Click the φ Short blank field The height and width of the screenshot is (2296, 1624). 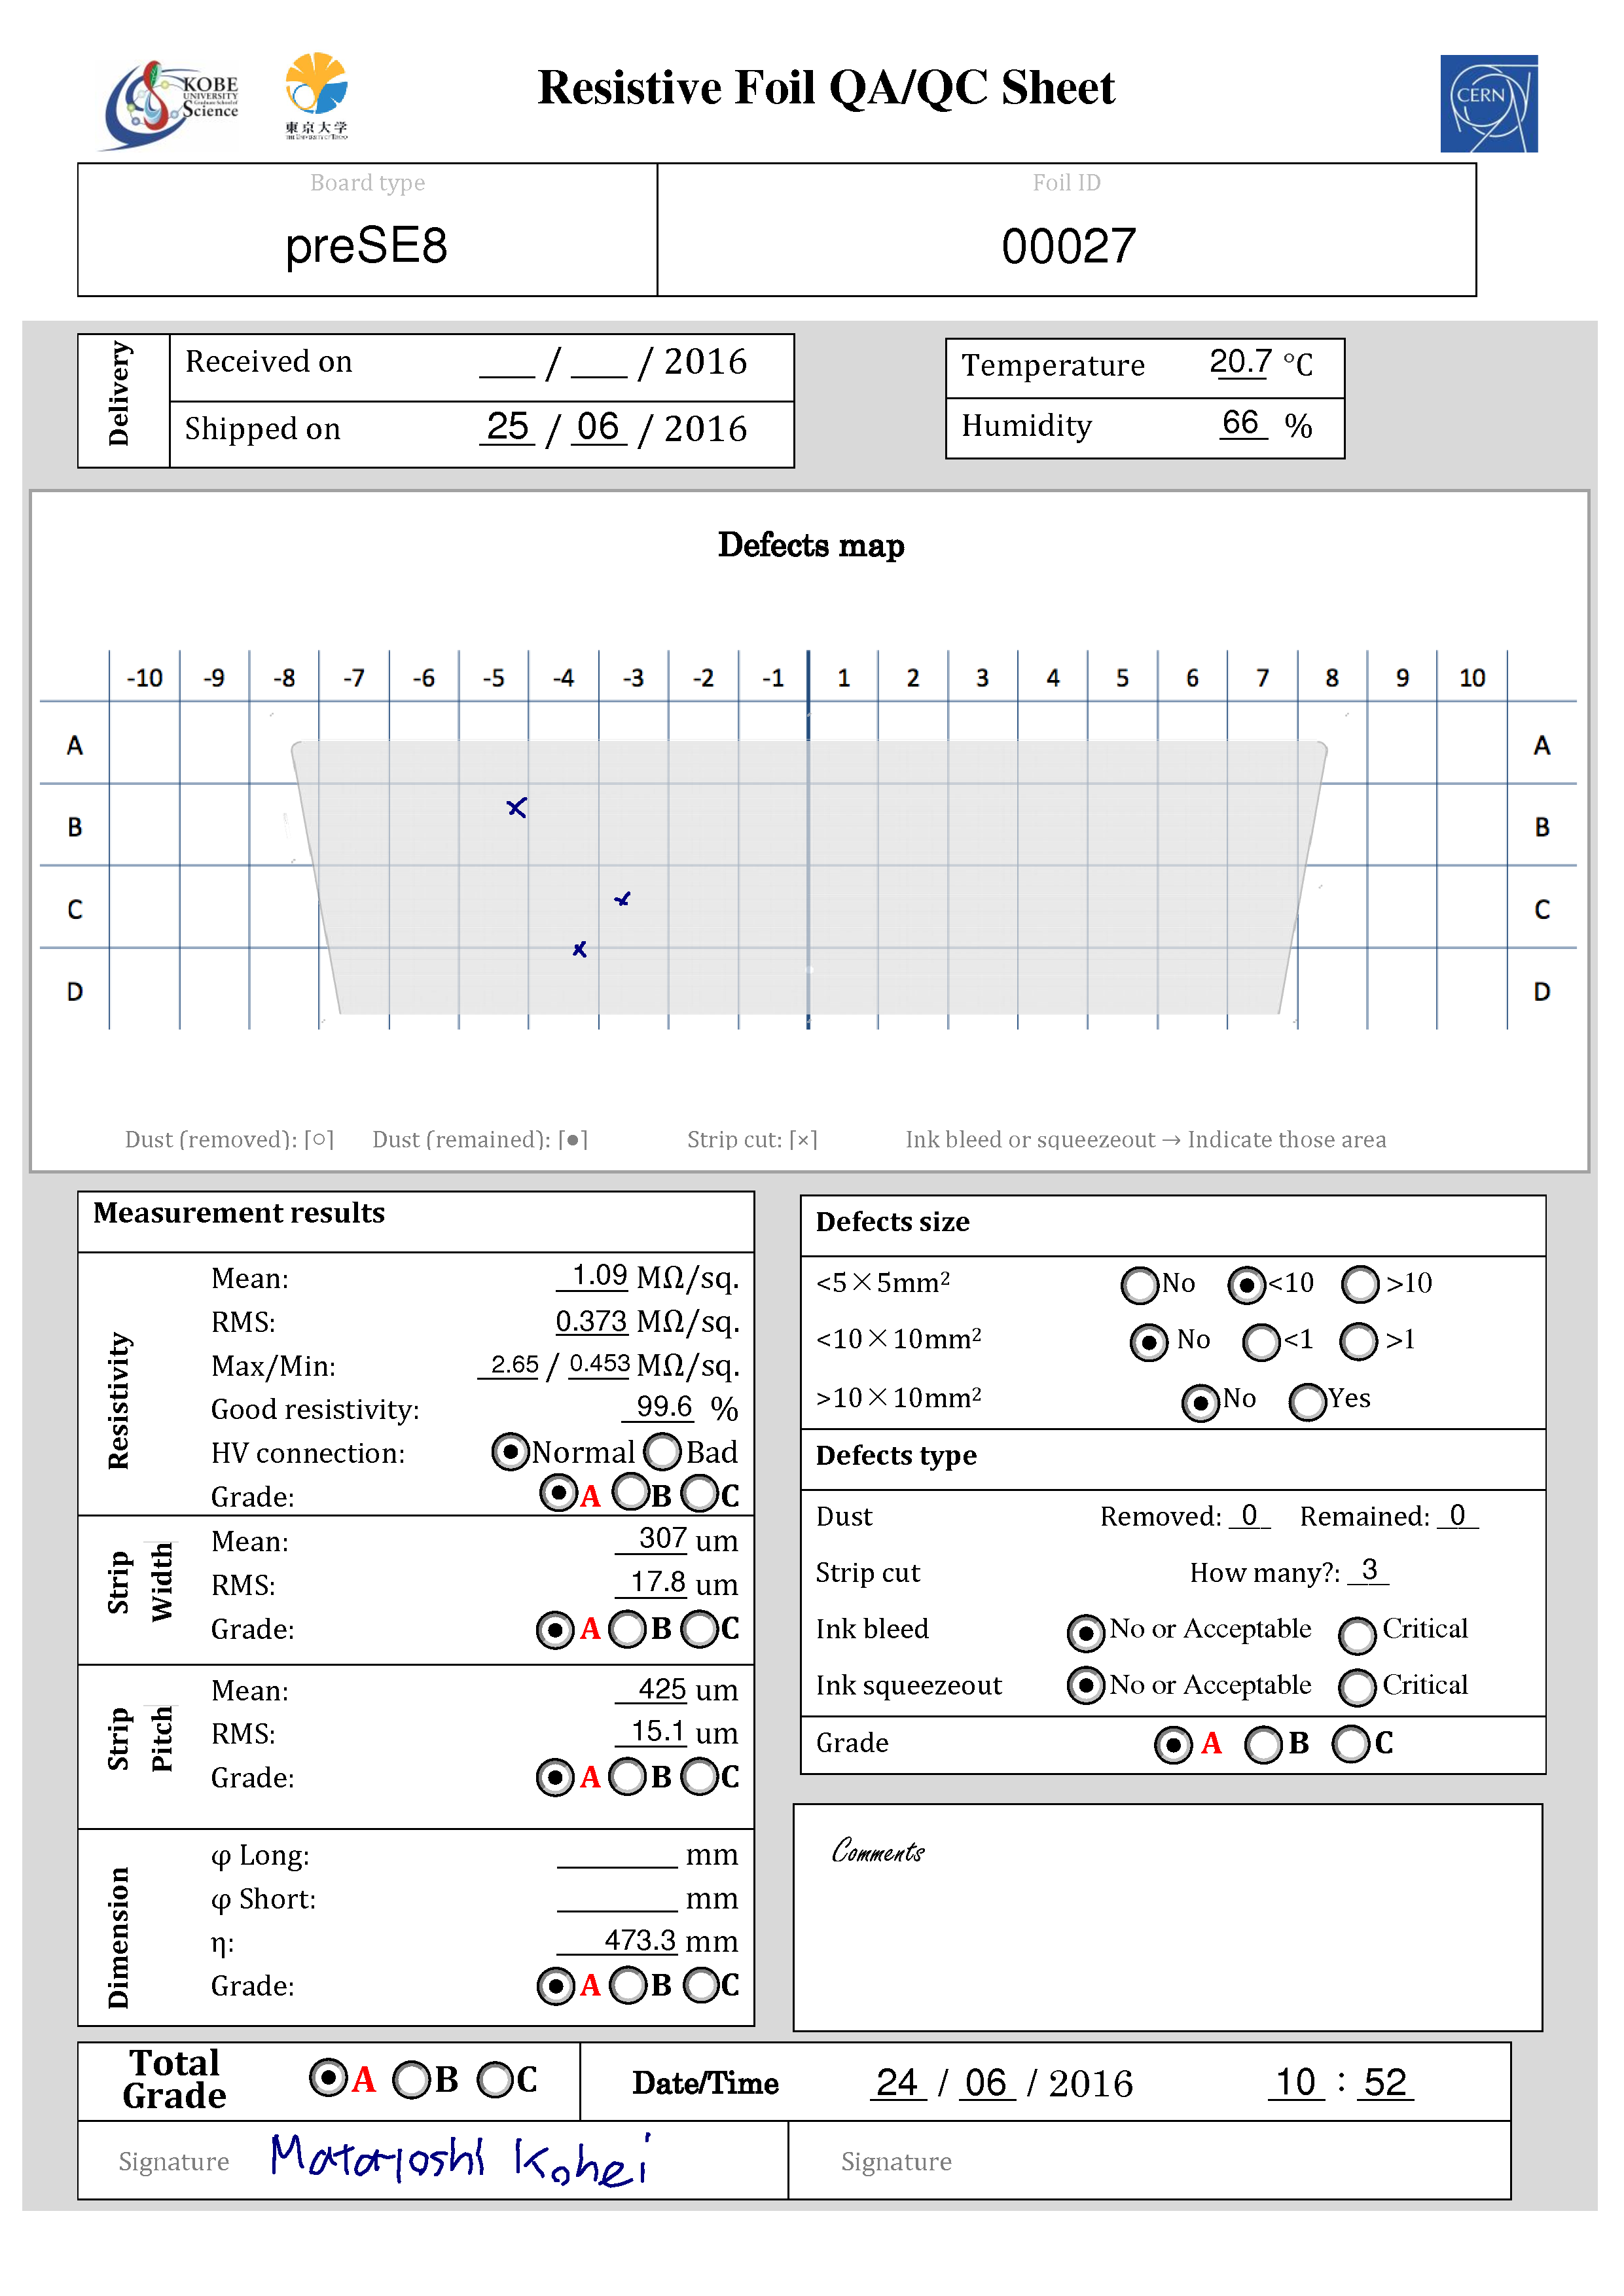click(617, 1900)
